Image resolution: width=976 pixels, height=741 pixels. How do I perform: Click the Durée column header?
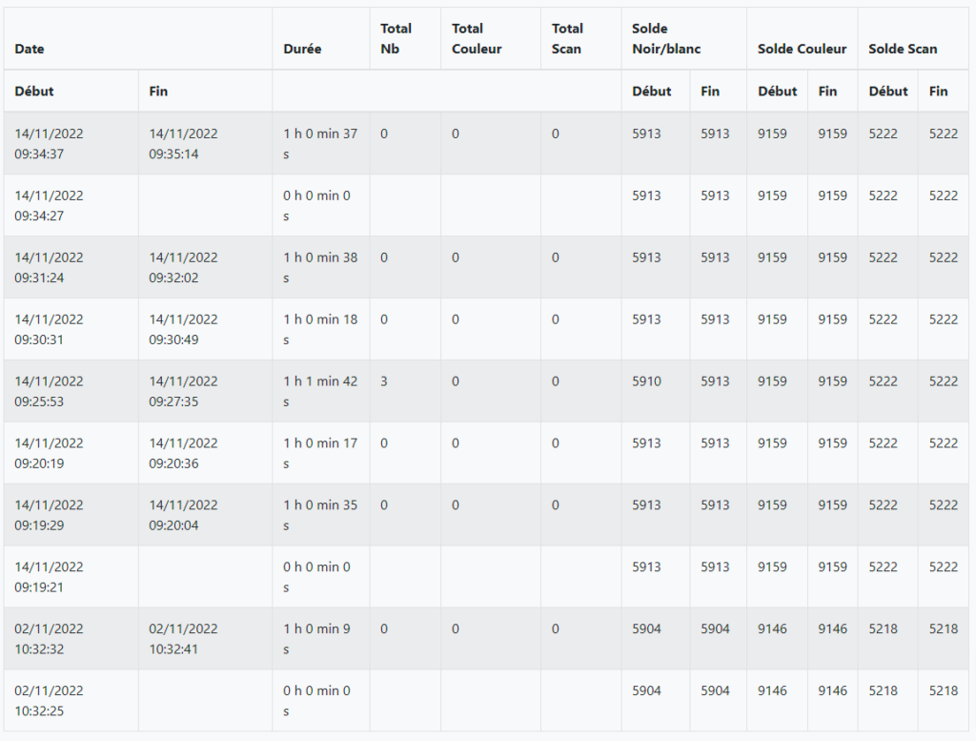302,49
